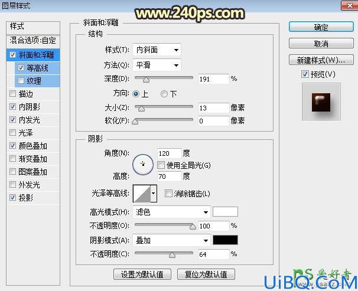Close the 图层样式 dialog
This screenshot has height=291, width=358.
[x=349, y=5]
